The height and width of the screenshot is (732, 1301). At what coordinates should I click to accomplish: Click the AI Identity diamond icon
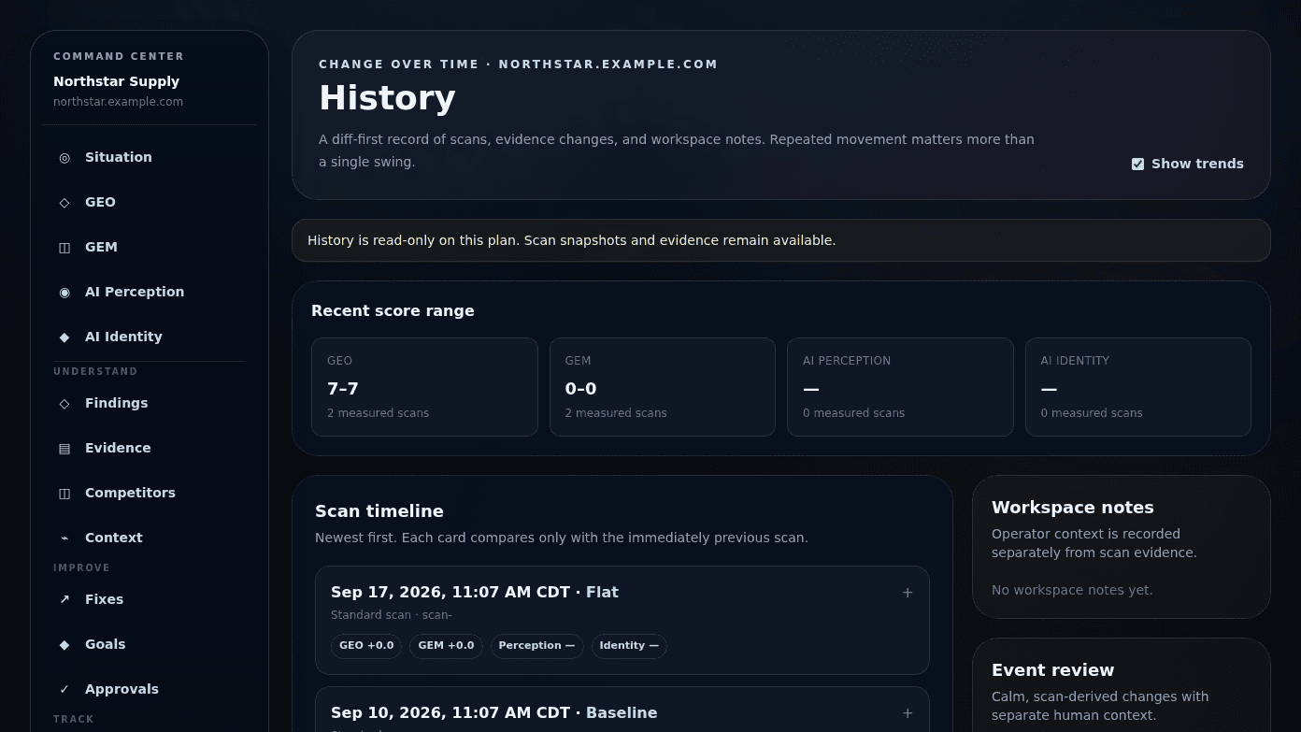click(x=64, y=337)
